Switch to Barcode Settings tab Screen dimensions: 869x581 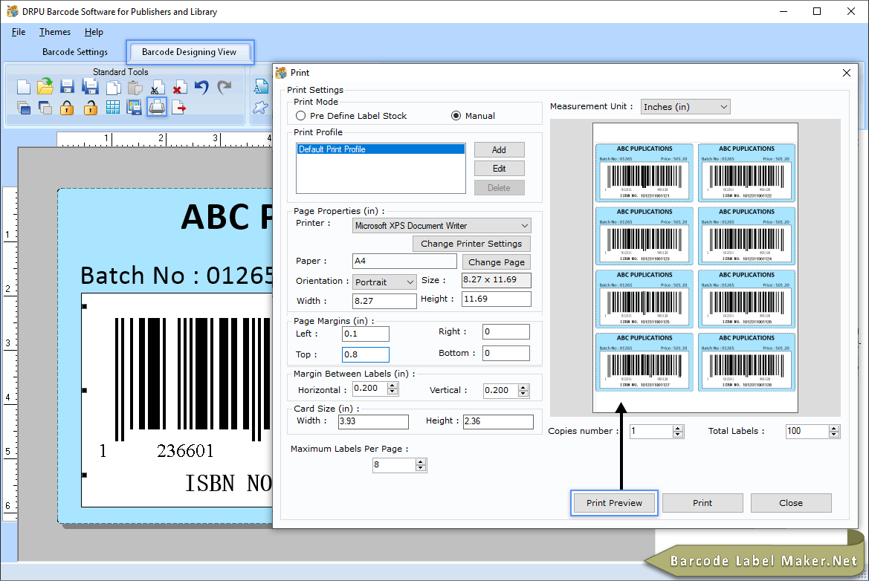75,52
